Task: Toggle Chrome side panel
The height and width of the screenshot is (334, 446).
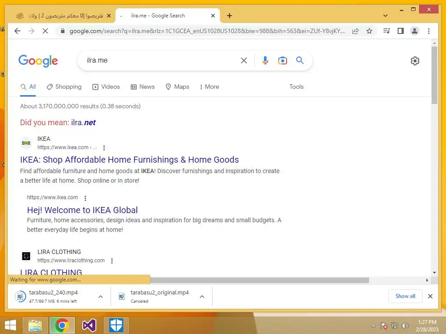Action: click(x=401, y=31)
